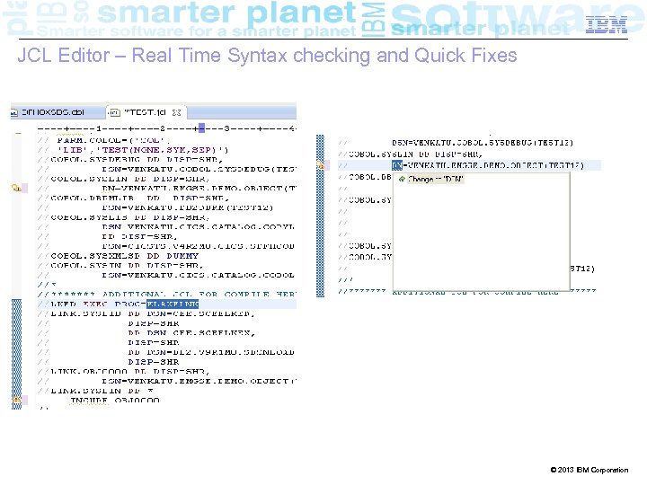Click the IBM logo in the slide header
This screenshot has height=485, width=647.
coord(607,25)
